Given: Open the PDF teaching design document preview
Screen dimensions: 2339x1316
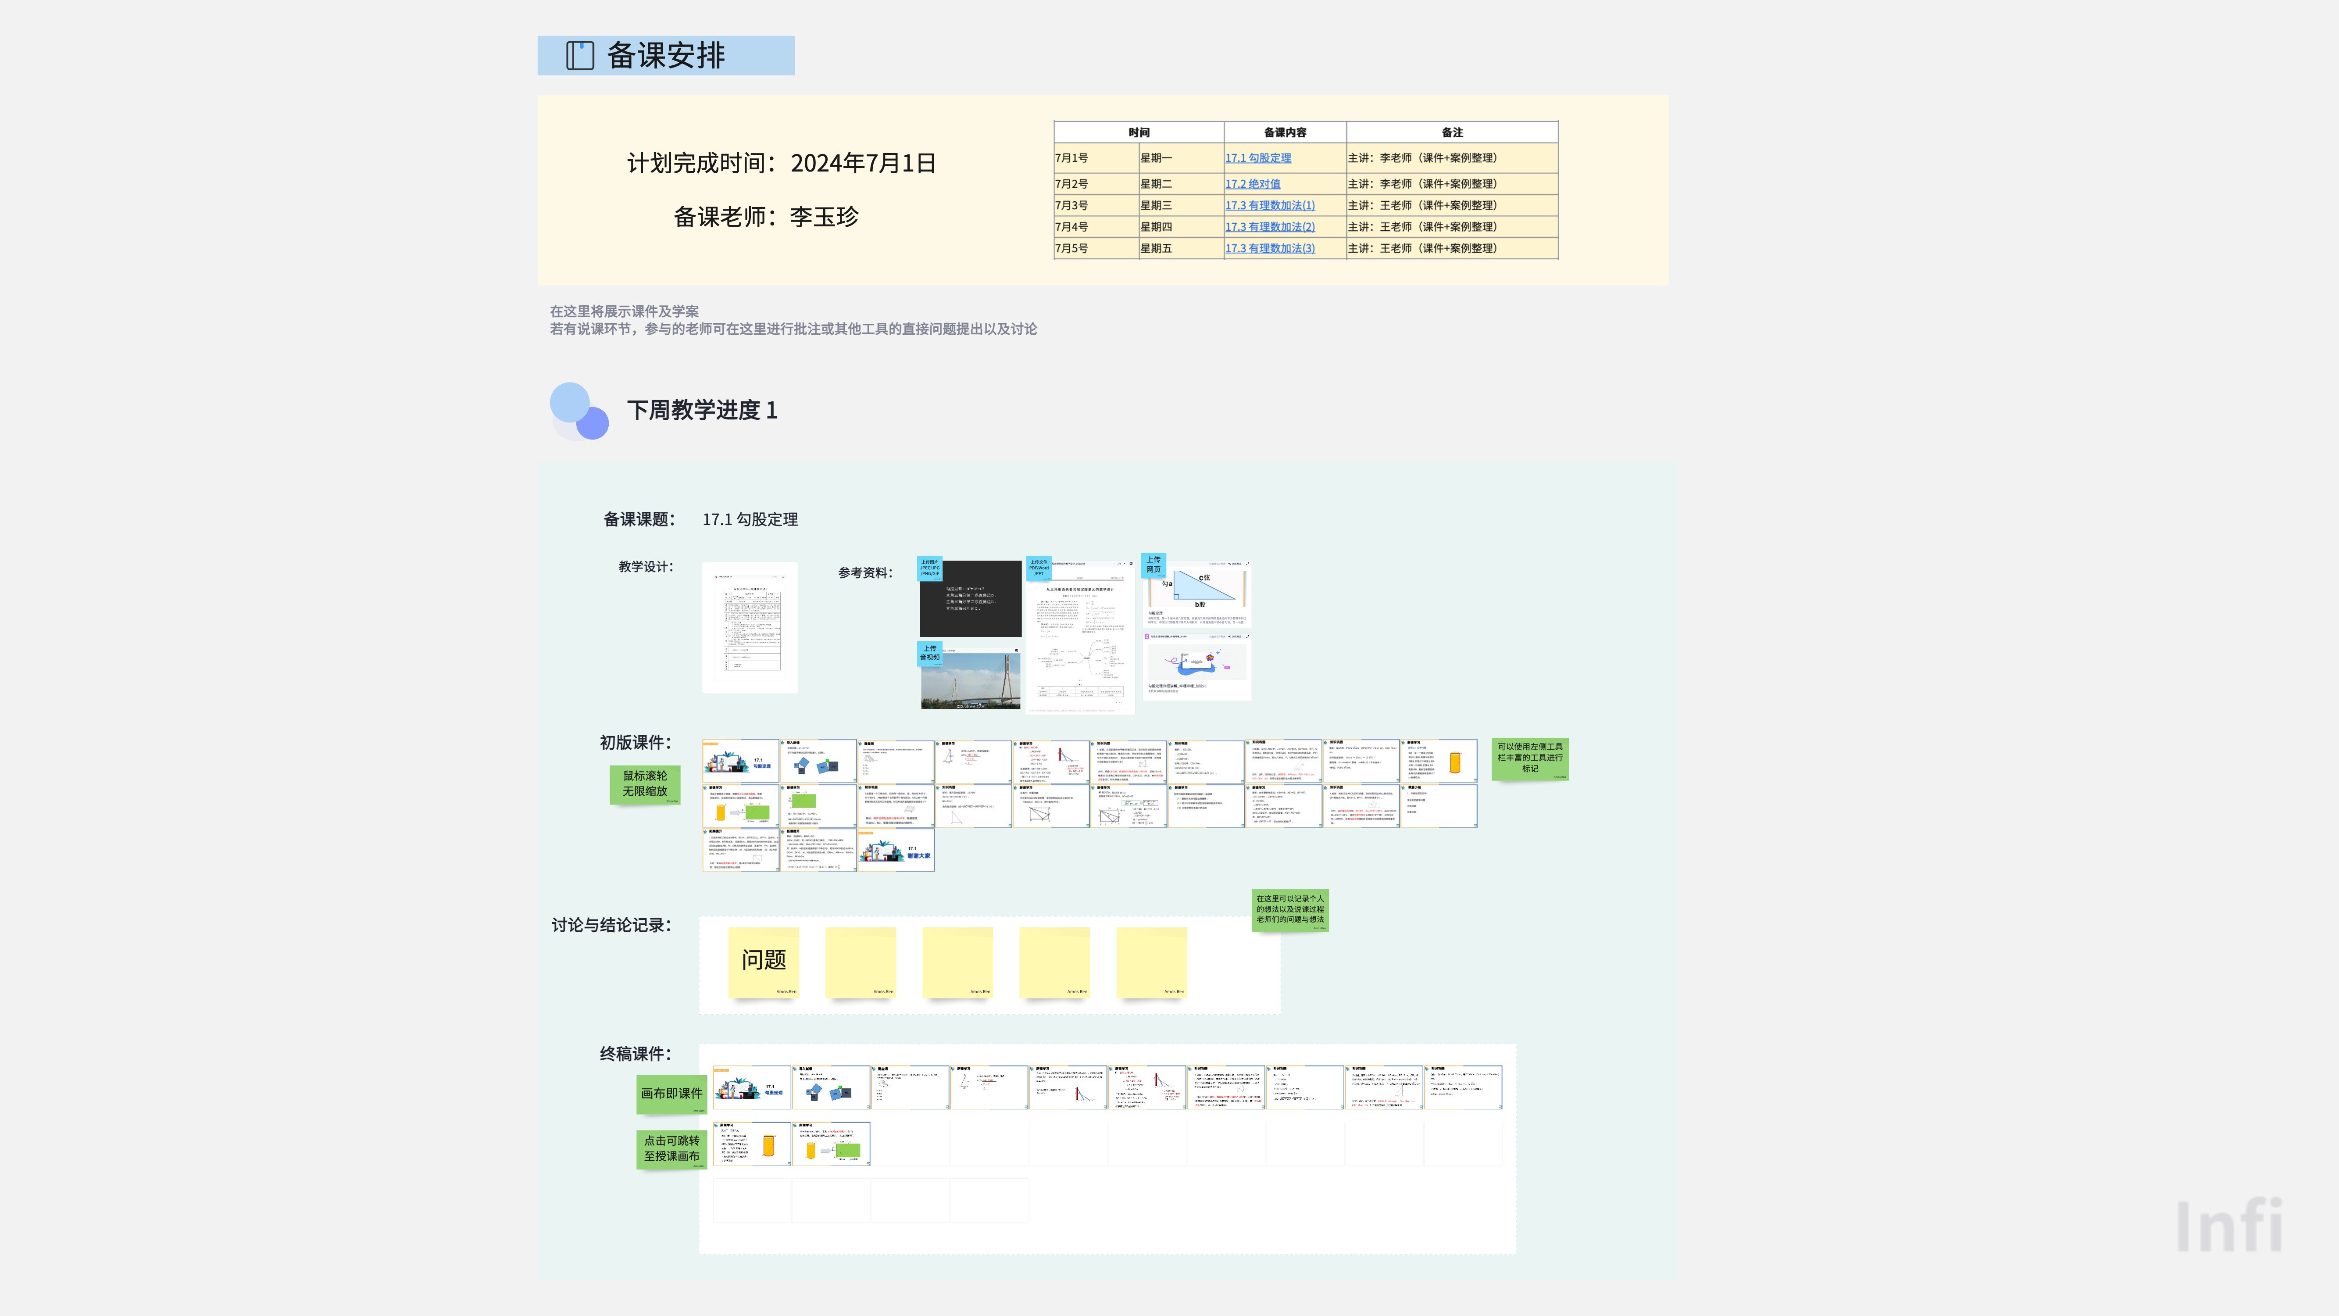Looking at the screenshot, I should click(1080, 637).
